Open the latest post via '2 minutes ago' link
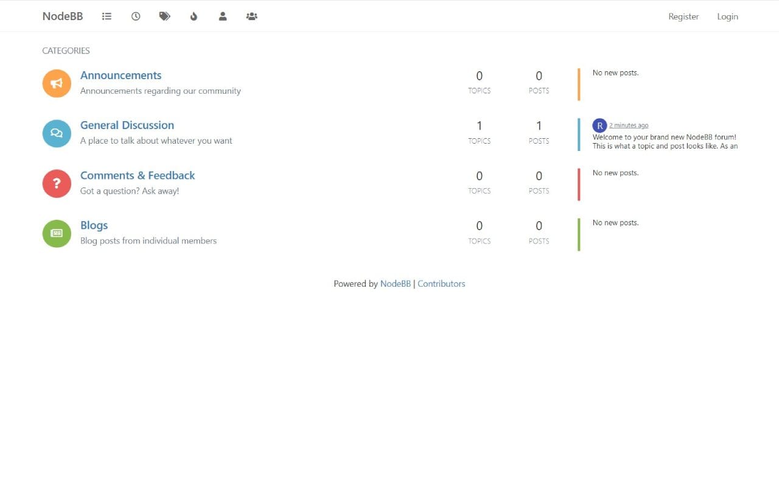Screen dimensions: 779x487 pos(629,125)
